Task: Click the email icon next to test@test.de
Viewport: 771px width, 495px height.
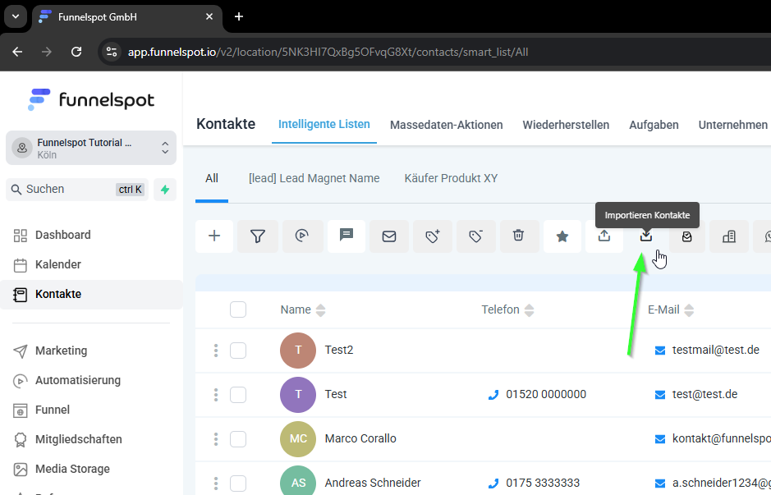Action: [x=660, y=395]
